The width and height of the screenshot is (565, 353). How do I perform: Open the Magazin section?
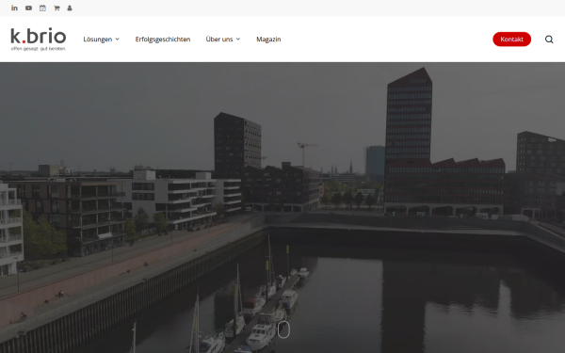click(268, 40)
